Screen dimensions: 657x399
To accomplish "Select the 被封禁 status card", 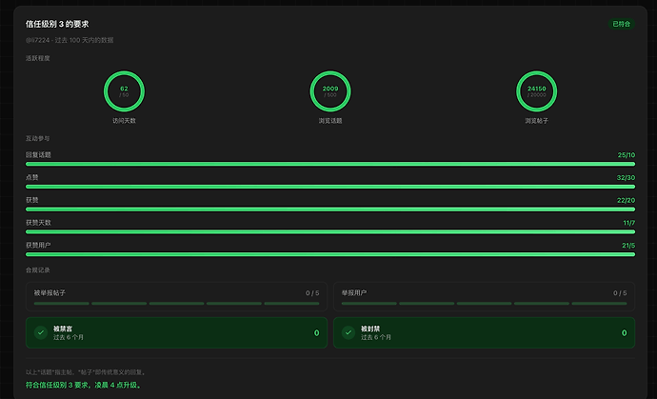I will coord(484,332).
